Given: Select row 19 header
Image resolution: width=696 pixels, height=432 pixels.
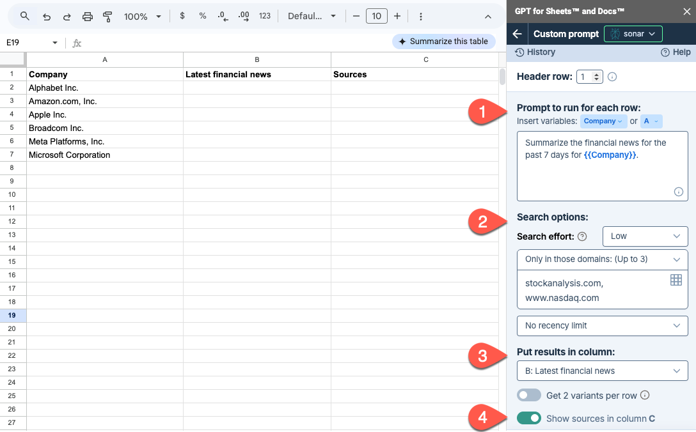Looking at the screenshot, I should click(12, 315).
